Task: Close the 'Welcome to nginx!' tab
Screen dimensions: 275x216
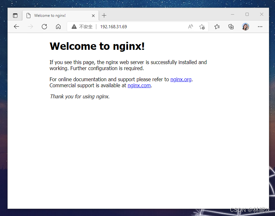Action: pyautogui.click(x=93, y=16)
